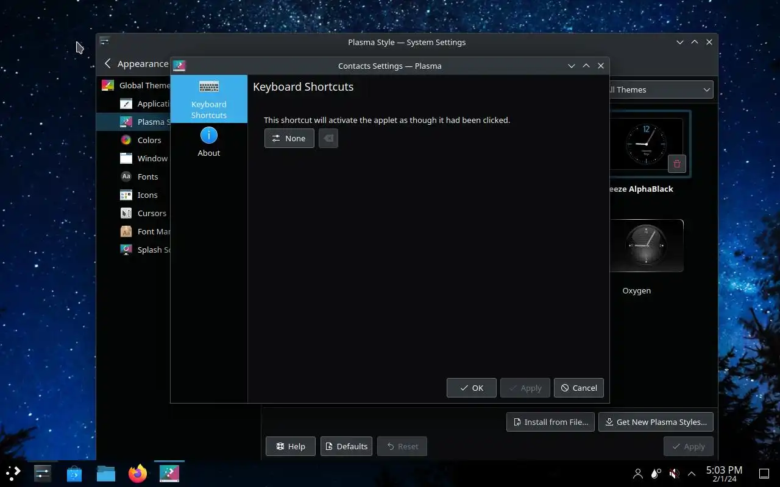Click the Defaults button in System Settings
Screen dimensions: 780x487
click(x=346, y=446)
